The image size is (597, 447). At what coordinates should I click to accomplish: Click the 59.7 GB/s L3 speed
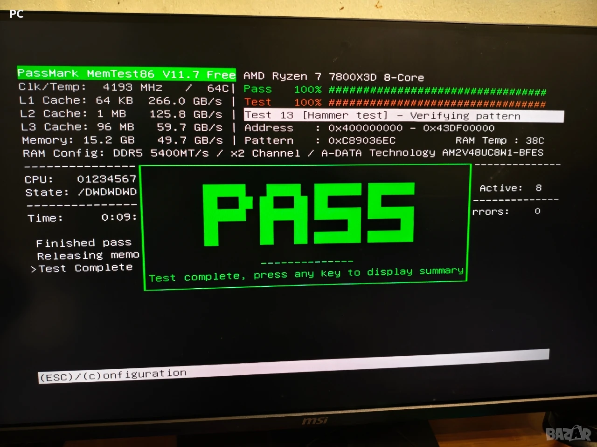(x=189, y=127)
